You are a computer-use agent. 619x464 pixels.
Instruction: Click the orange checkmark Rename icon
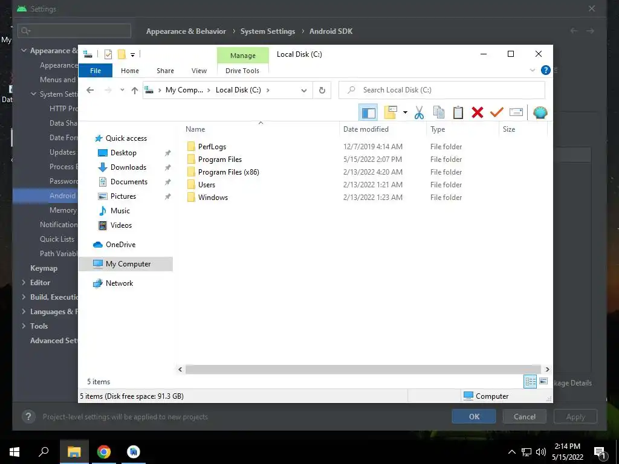[496, 112]
